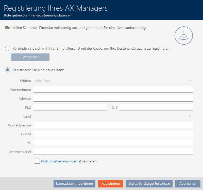This screenshot has height=190, width=203.
Task: Click the SimonsVoss wireless signal icon
Action: [x=184, y=36]
